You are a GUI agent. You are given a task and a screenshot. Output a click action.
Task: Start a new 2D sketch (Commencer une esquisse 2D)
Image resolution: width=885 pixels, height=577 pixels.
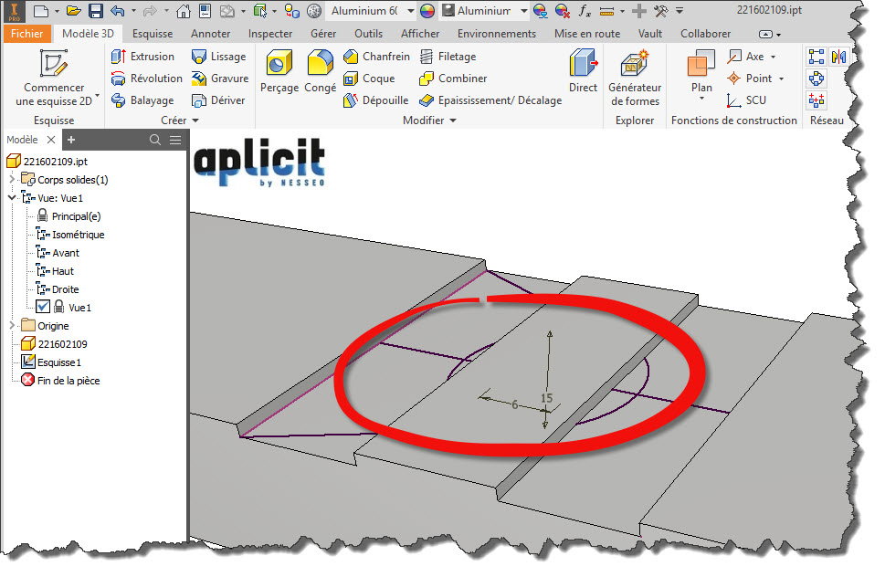pos(54,78)
